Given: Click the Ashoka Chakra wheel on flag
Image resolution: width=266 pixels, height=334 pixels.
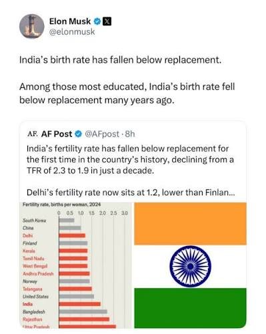Looking at the screenshot, I should coord(190,267).
